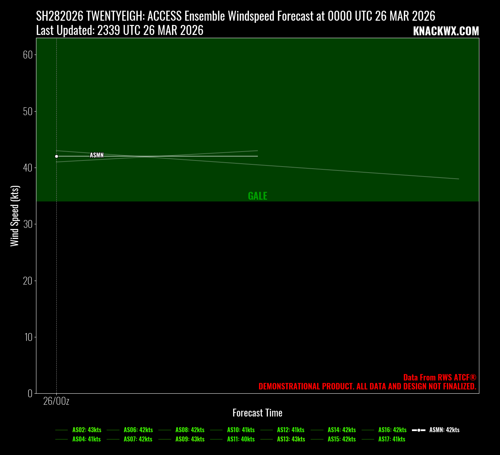Choose the AS13: 43kts legend entry
This screenshot has width=500, height=455.
[x=291, y=439]
